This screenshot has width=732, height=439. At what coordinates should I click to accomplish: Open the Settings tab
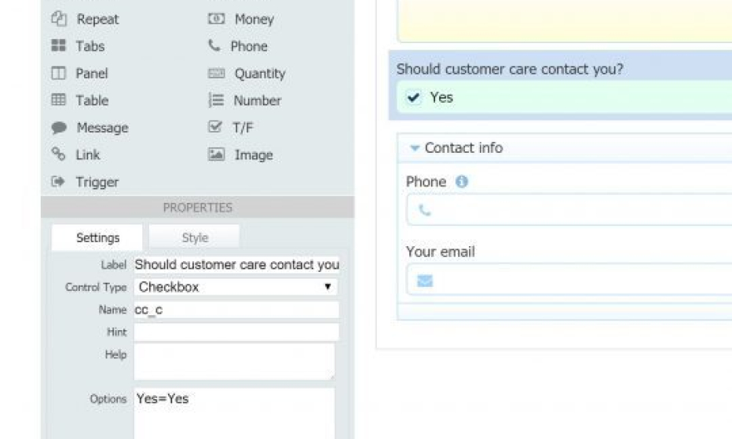point(97,238)
